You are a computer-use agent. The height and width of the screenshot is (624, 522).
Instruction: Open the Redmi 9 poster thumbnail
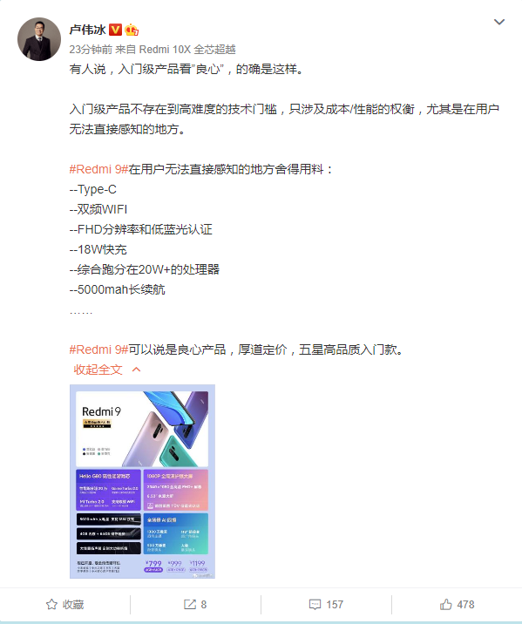pyautogui.click(x=142, y=481)
